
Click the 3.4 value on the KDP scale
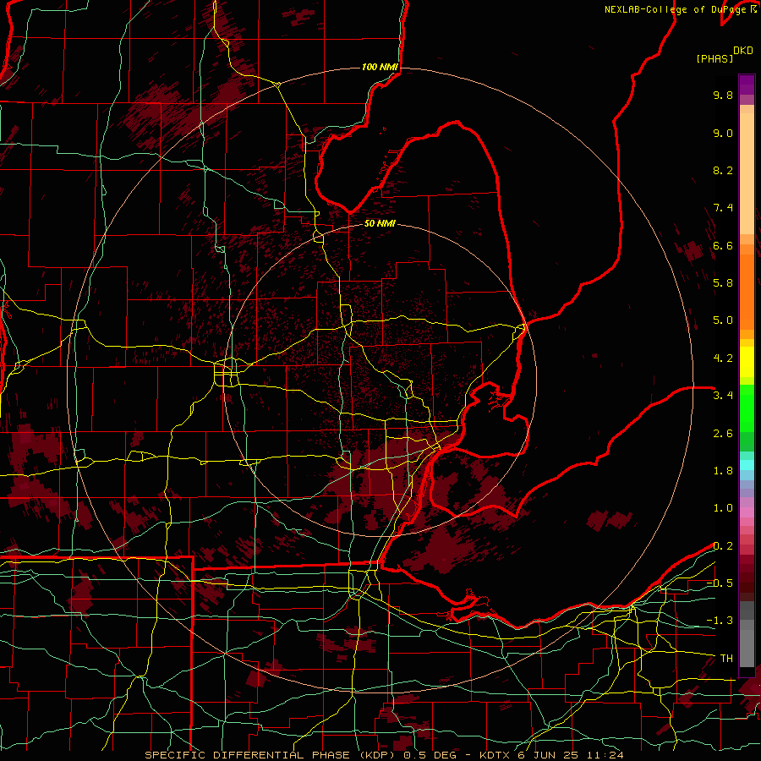pyautogui.click(x=723, y=396)
